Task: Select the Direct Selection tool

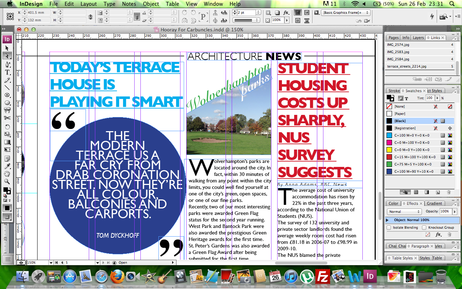Action: [x=7, y=56]
